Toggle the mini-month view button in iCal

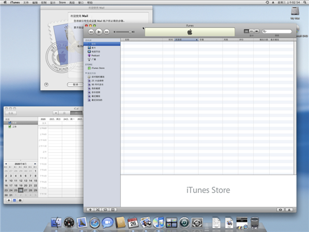coord(14,200)
